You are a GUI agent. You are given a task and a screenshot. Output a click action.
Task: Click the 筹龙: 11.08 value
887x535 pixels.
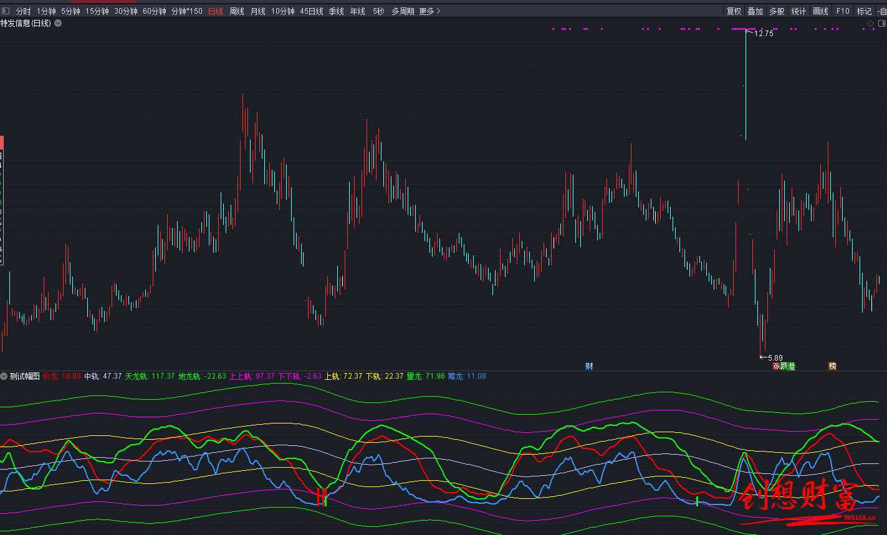(x=467, y=376)
